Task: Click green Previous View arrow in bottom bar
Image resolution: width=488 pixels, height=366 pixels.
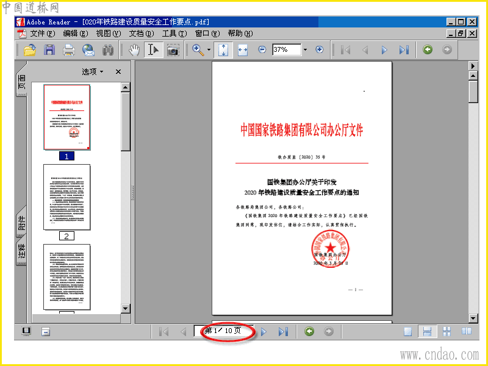Action: (x=309, y=331)
